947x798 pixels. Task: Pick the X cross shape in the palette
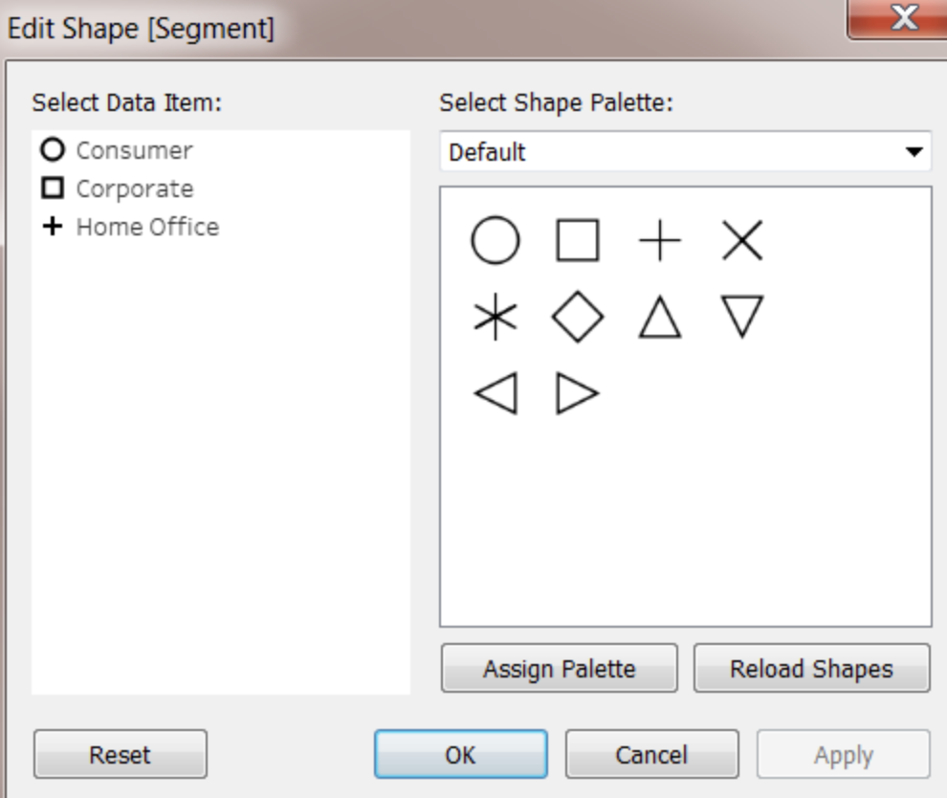pyautogui.click(x=742, y=240)
